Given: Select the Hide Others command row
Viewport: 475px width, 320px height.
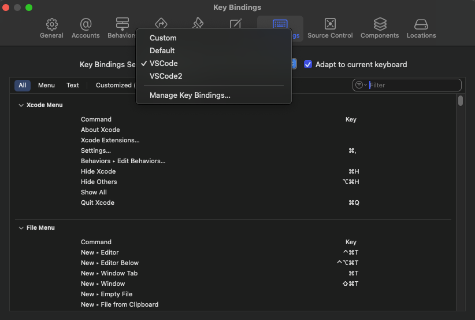Looking at the screenshot, I should click(233, 182).
